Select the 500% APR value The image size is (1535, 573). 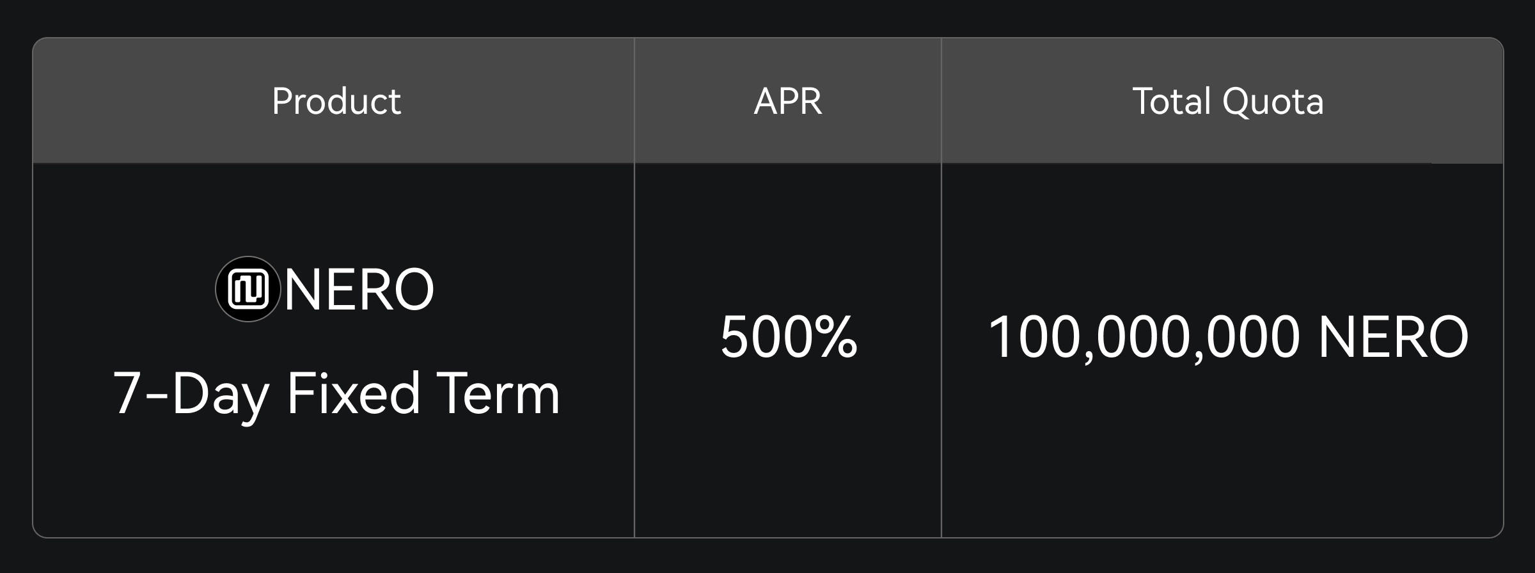tap(789, 336)
